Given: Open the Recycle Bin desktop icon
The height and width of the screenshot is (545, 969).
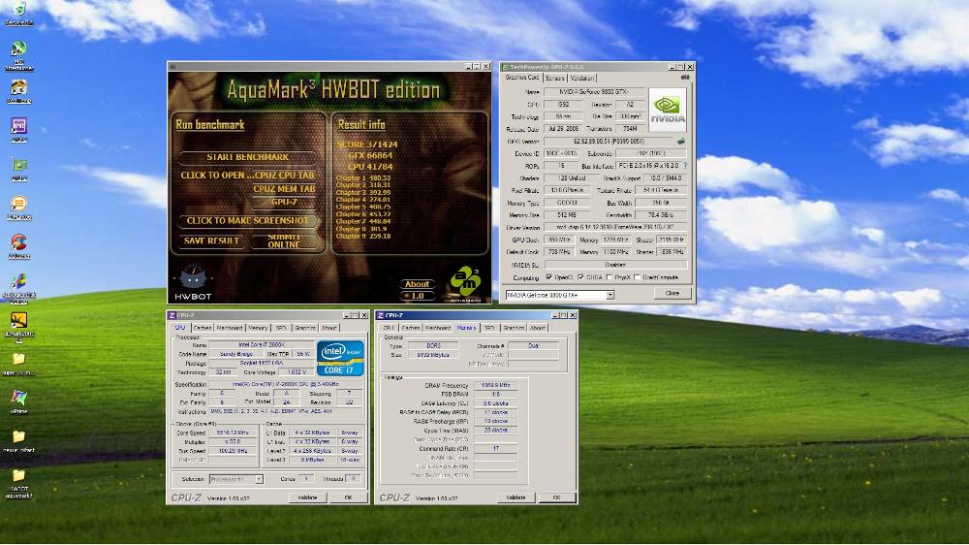Looking at the screenshot, I should click(x=18, y=11).
